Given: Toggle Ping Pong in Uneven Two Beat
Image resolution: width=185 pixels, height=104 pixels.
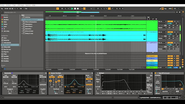Looking at the screenshot, I should 89,85.
